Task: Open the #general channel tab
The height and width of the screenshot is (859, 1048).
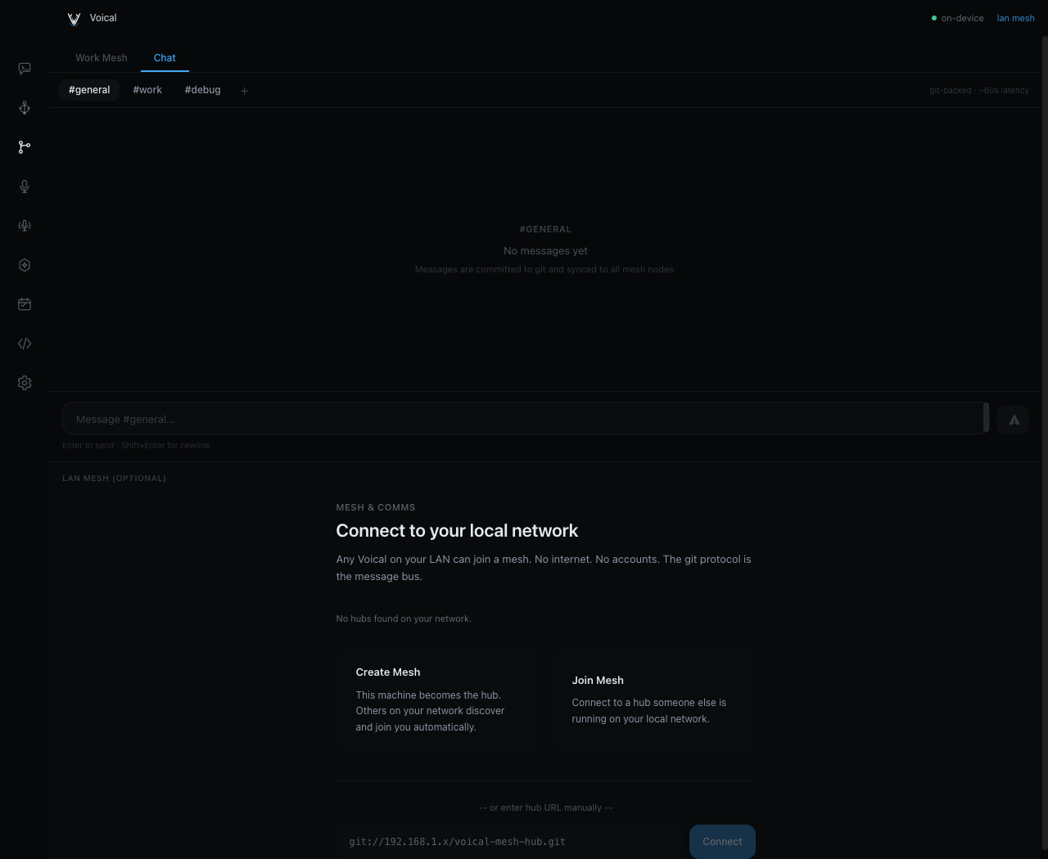Action: [89, 90]
